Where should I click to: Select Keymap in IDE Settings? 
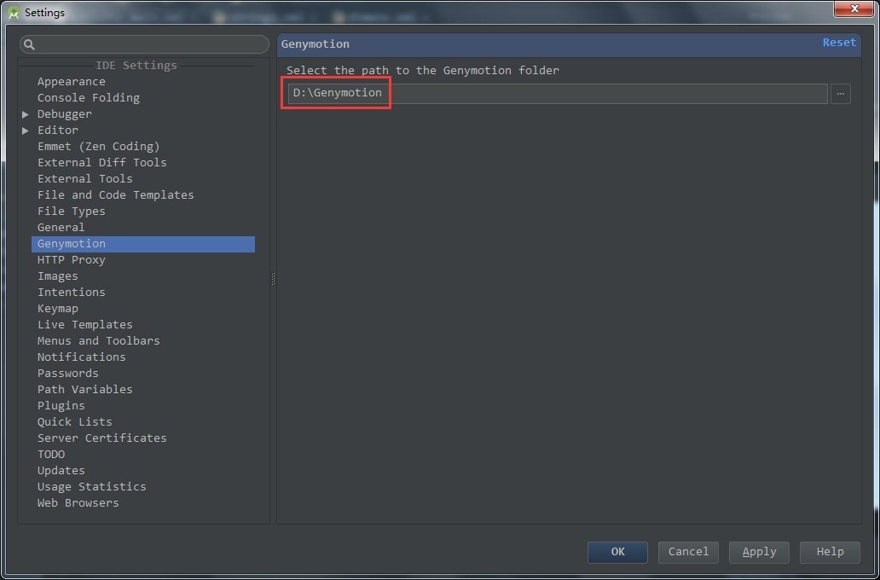(58, 309)
